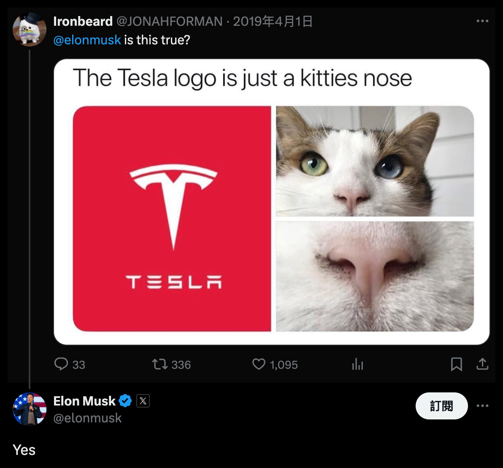Click the 訂閱 subscribe button
503x468 pixels.
(442, 406)
